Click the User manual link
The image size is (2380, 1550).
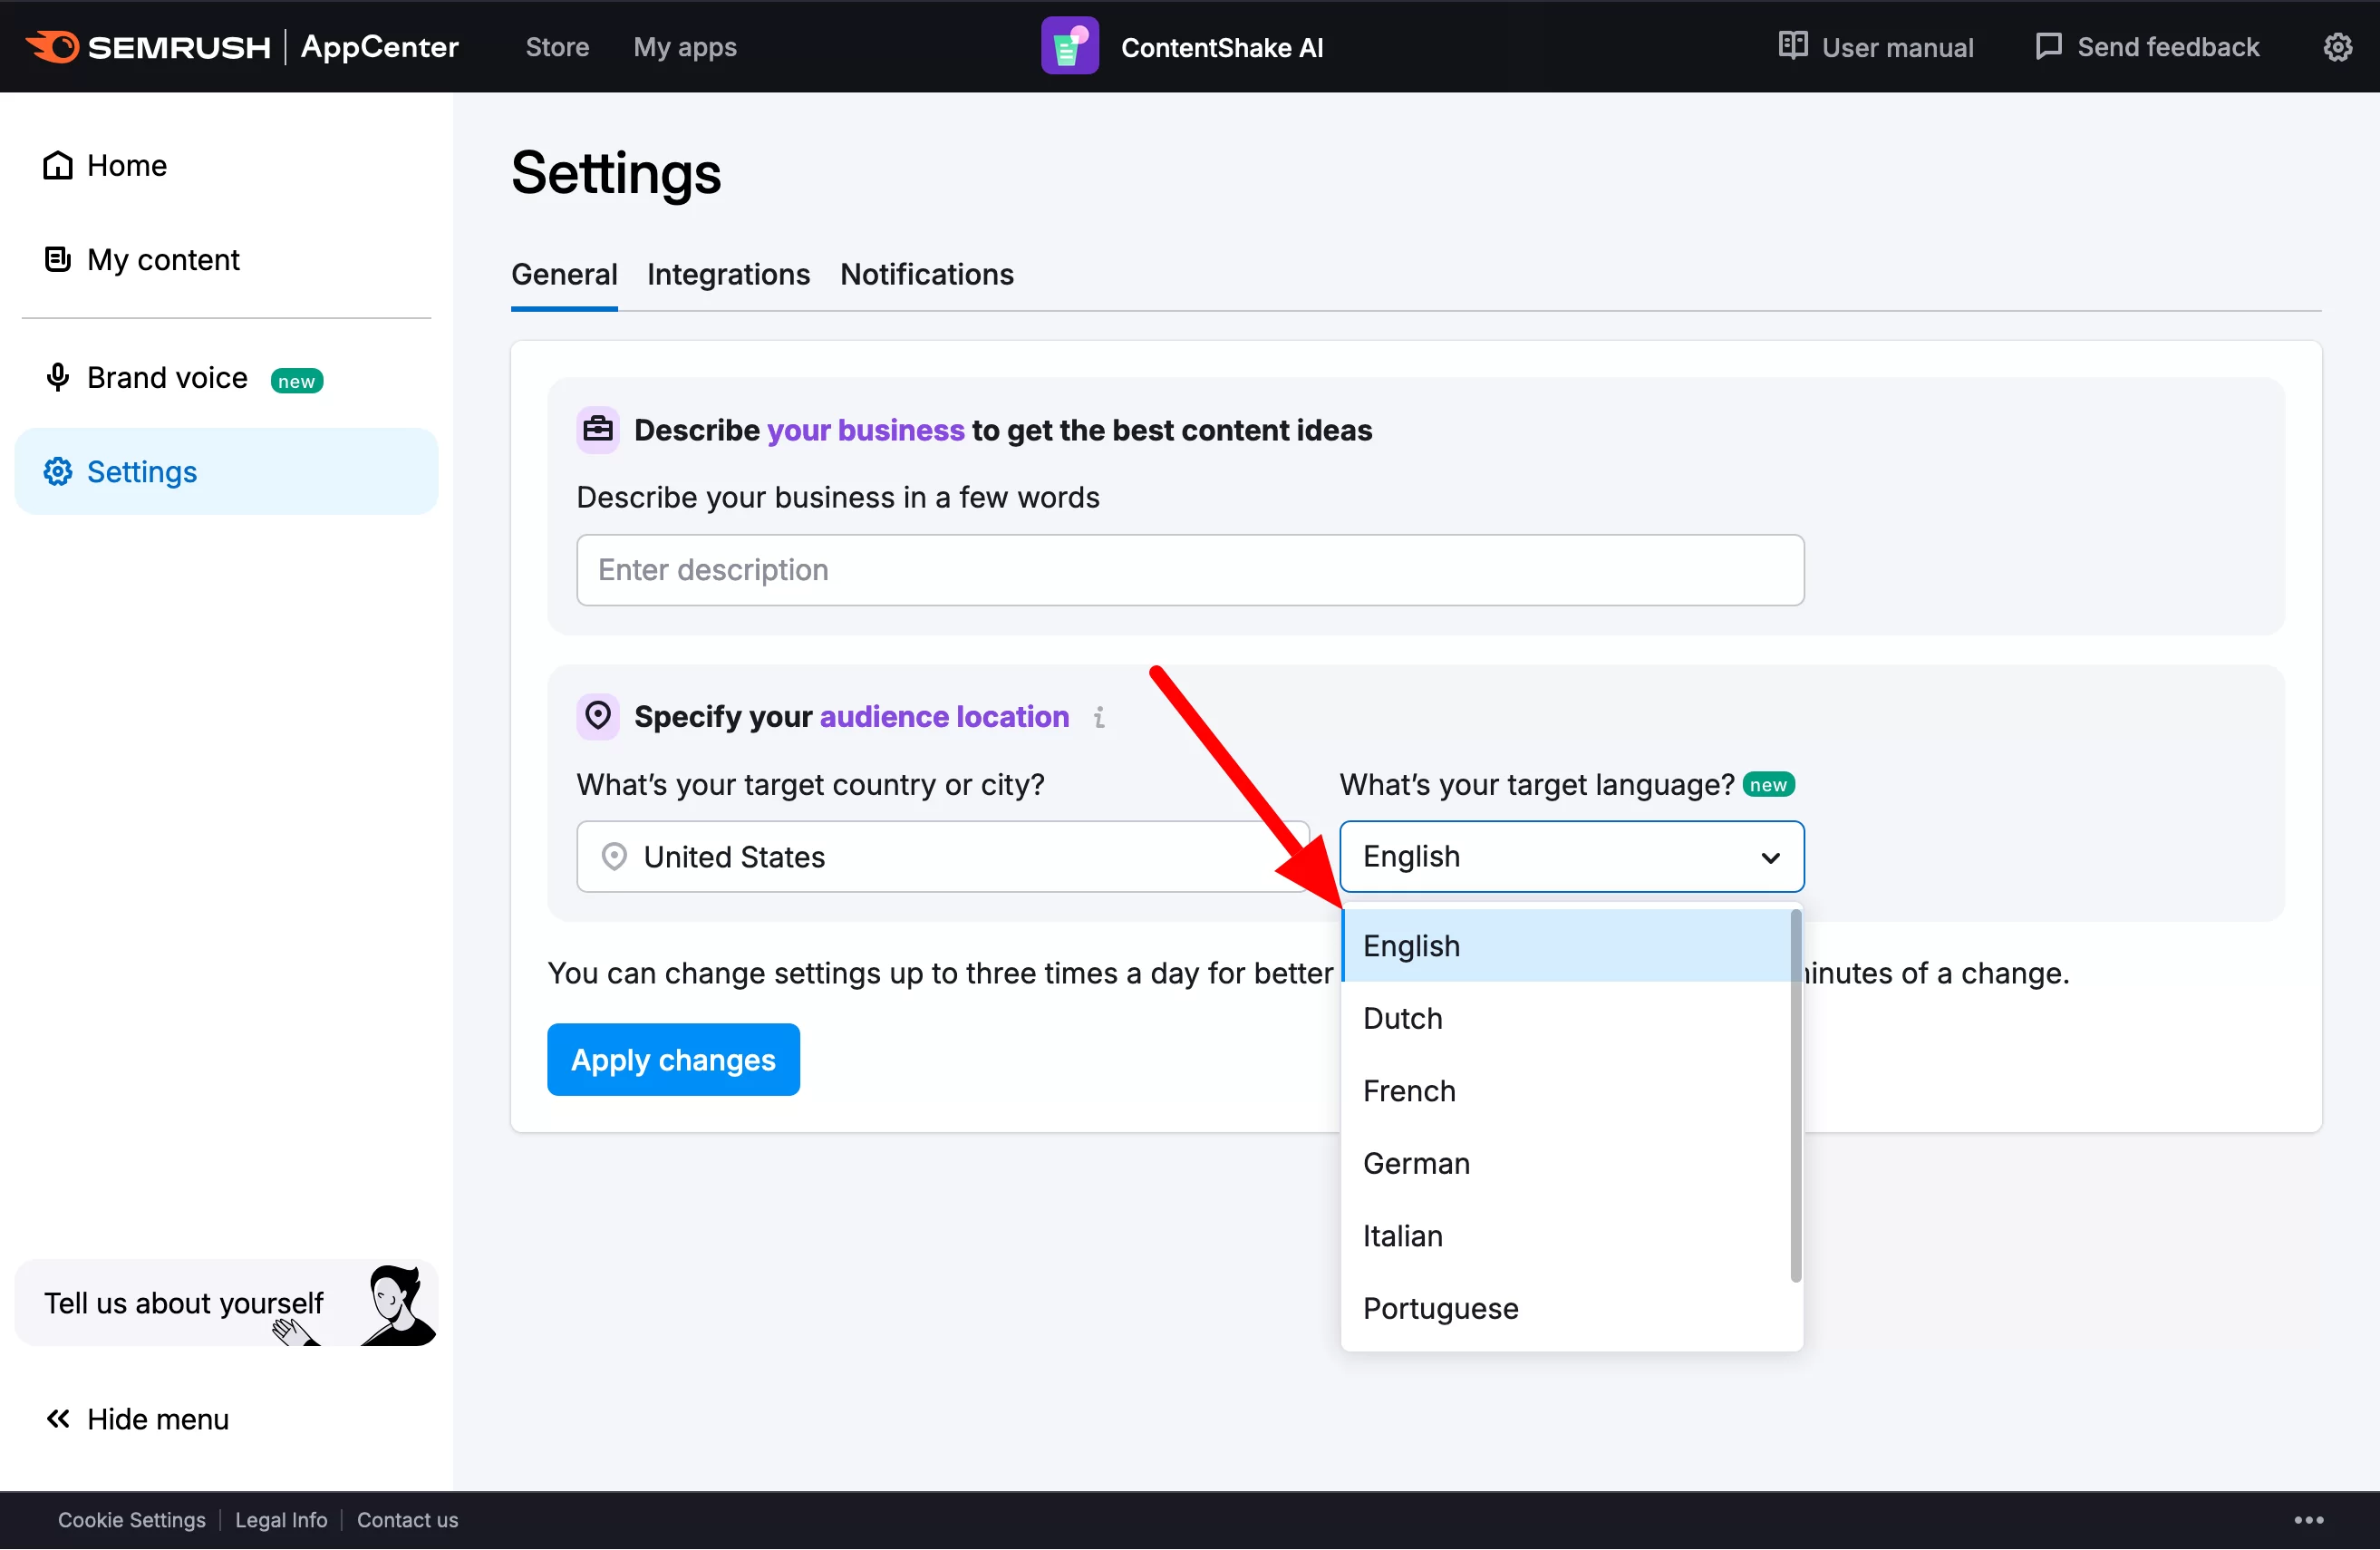point(1875,47)
